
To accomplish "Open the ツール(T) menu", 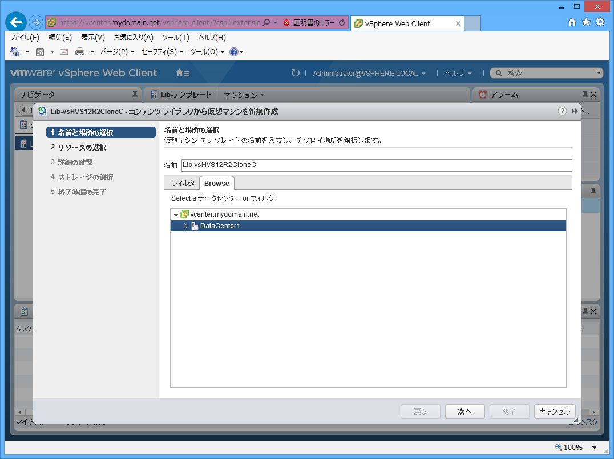I will tap(176, 38).
